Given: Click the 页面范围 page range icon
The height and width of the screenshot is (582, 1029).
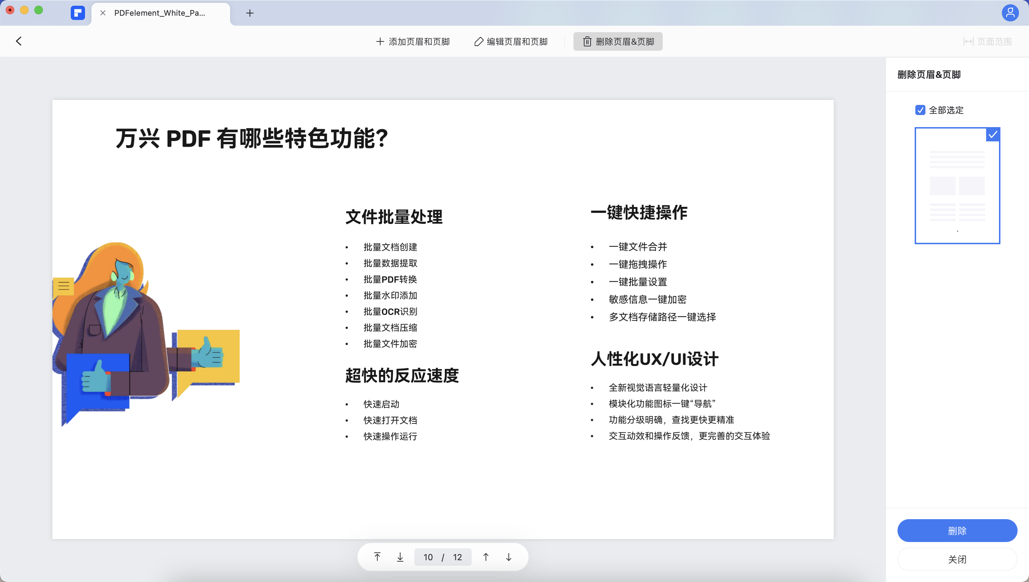Looking at the screenshot, I should coord(968,41).
